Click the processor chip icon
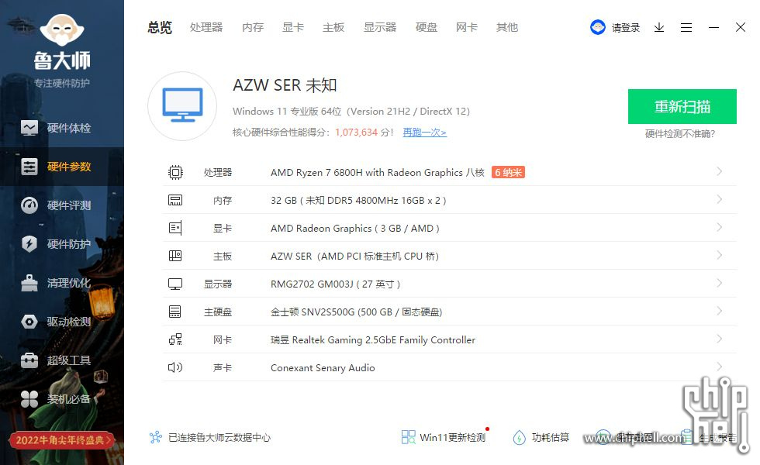 coord(175,172)
